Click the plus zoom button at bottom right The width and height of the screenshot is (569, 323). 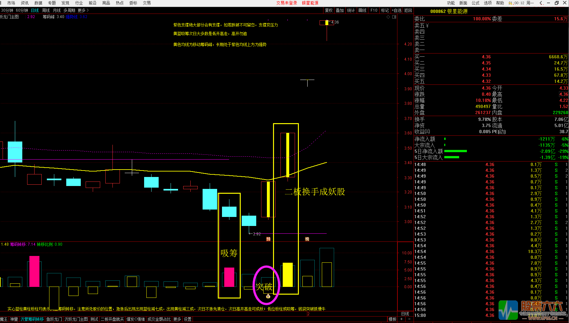[x=402, y=319]
